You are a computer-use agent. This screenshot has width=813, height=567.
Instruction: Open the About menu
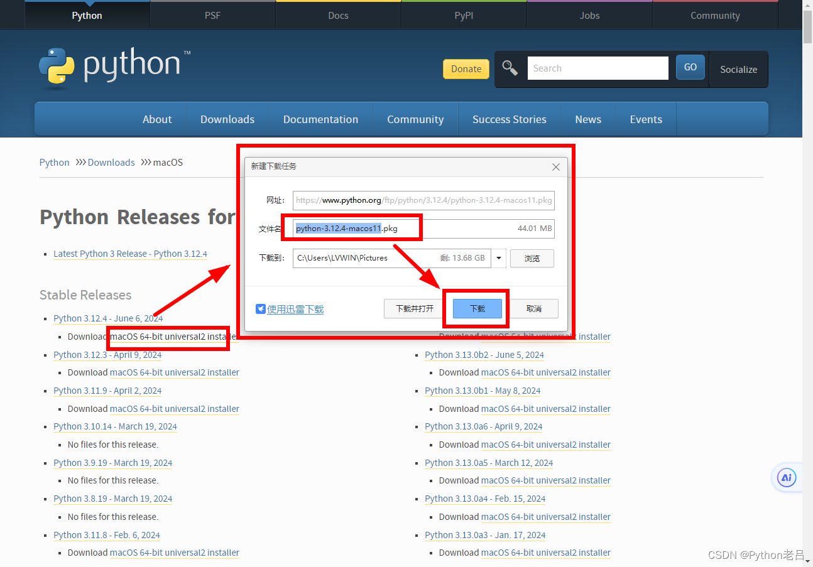(157, 119)
